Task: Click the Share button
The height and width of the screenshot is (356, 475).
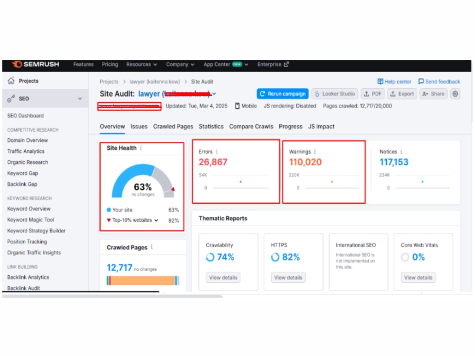Action: click(434, 94)
